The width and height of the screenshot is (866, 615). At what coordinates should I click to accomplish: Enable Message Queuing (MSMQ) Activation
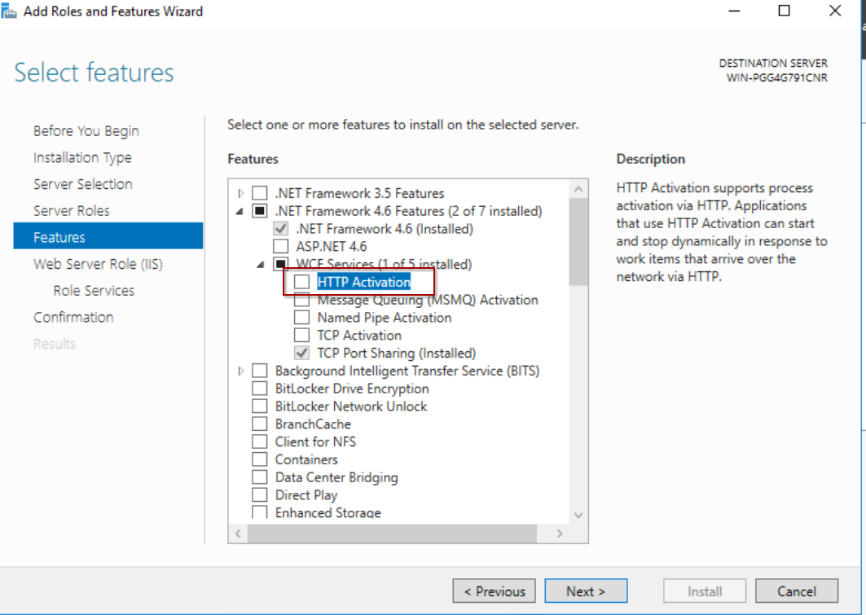(x=301, y=300)
